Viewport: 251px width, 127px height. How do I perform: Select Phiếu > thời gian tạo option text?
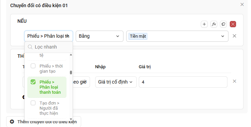coord(51,69)
